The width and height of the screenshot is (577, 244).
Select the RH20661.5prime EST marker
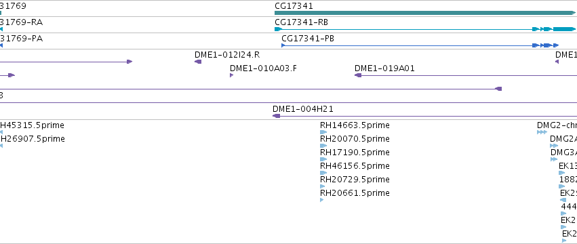322,200
